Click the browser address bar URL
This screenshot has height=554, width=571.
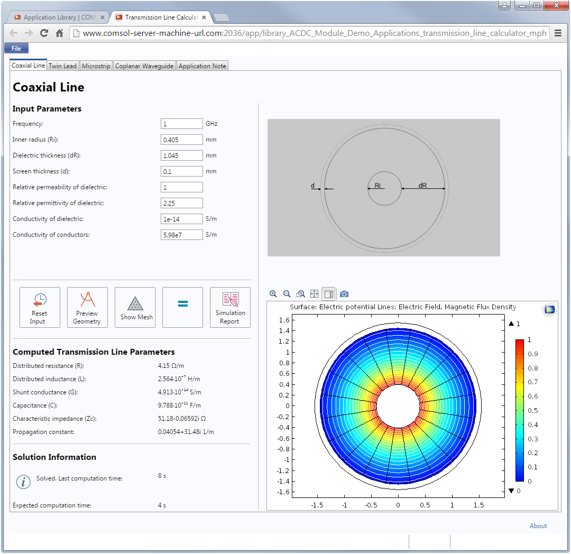click(315, 33)
